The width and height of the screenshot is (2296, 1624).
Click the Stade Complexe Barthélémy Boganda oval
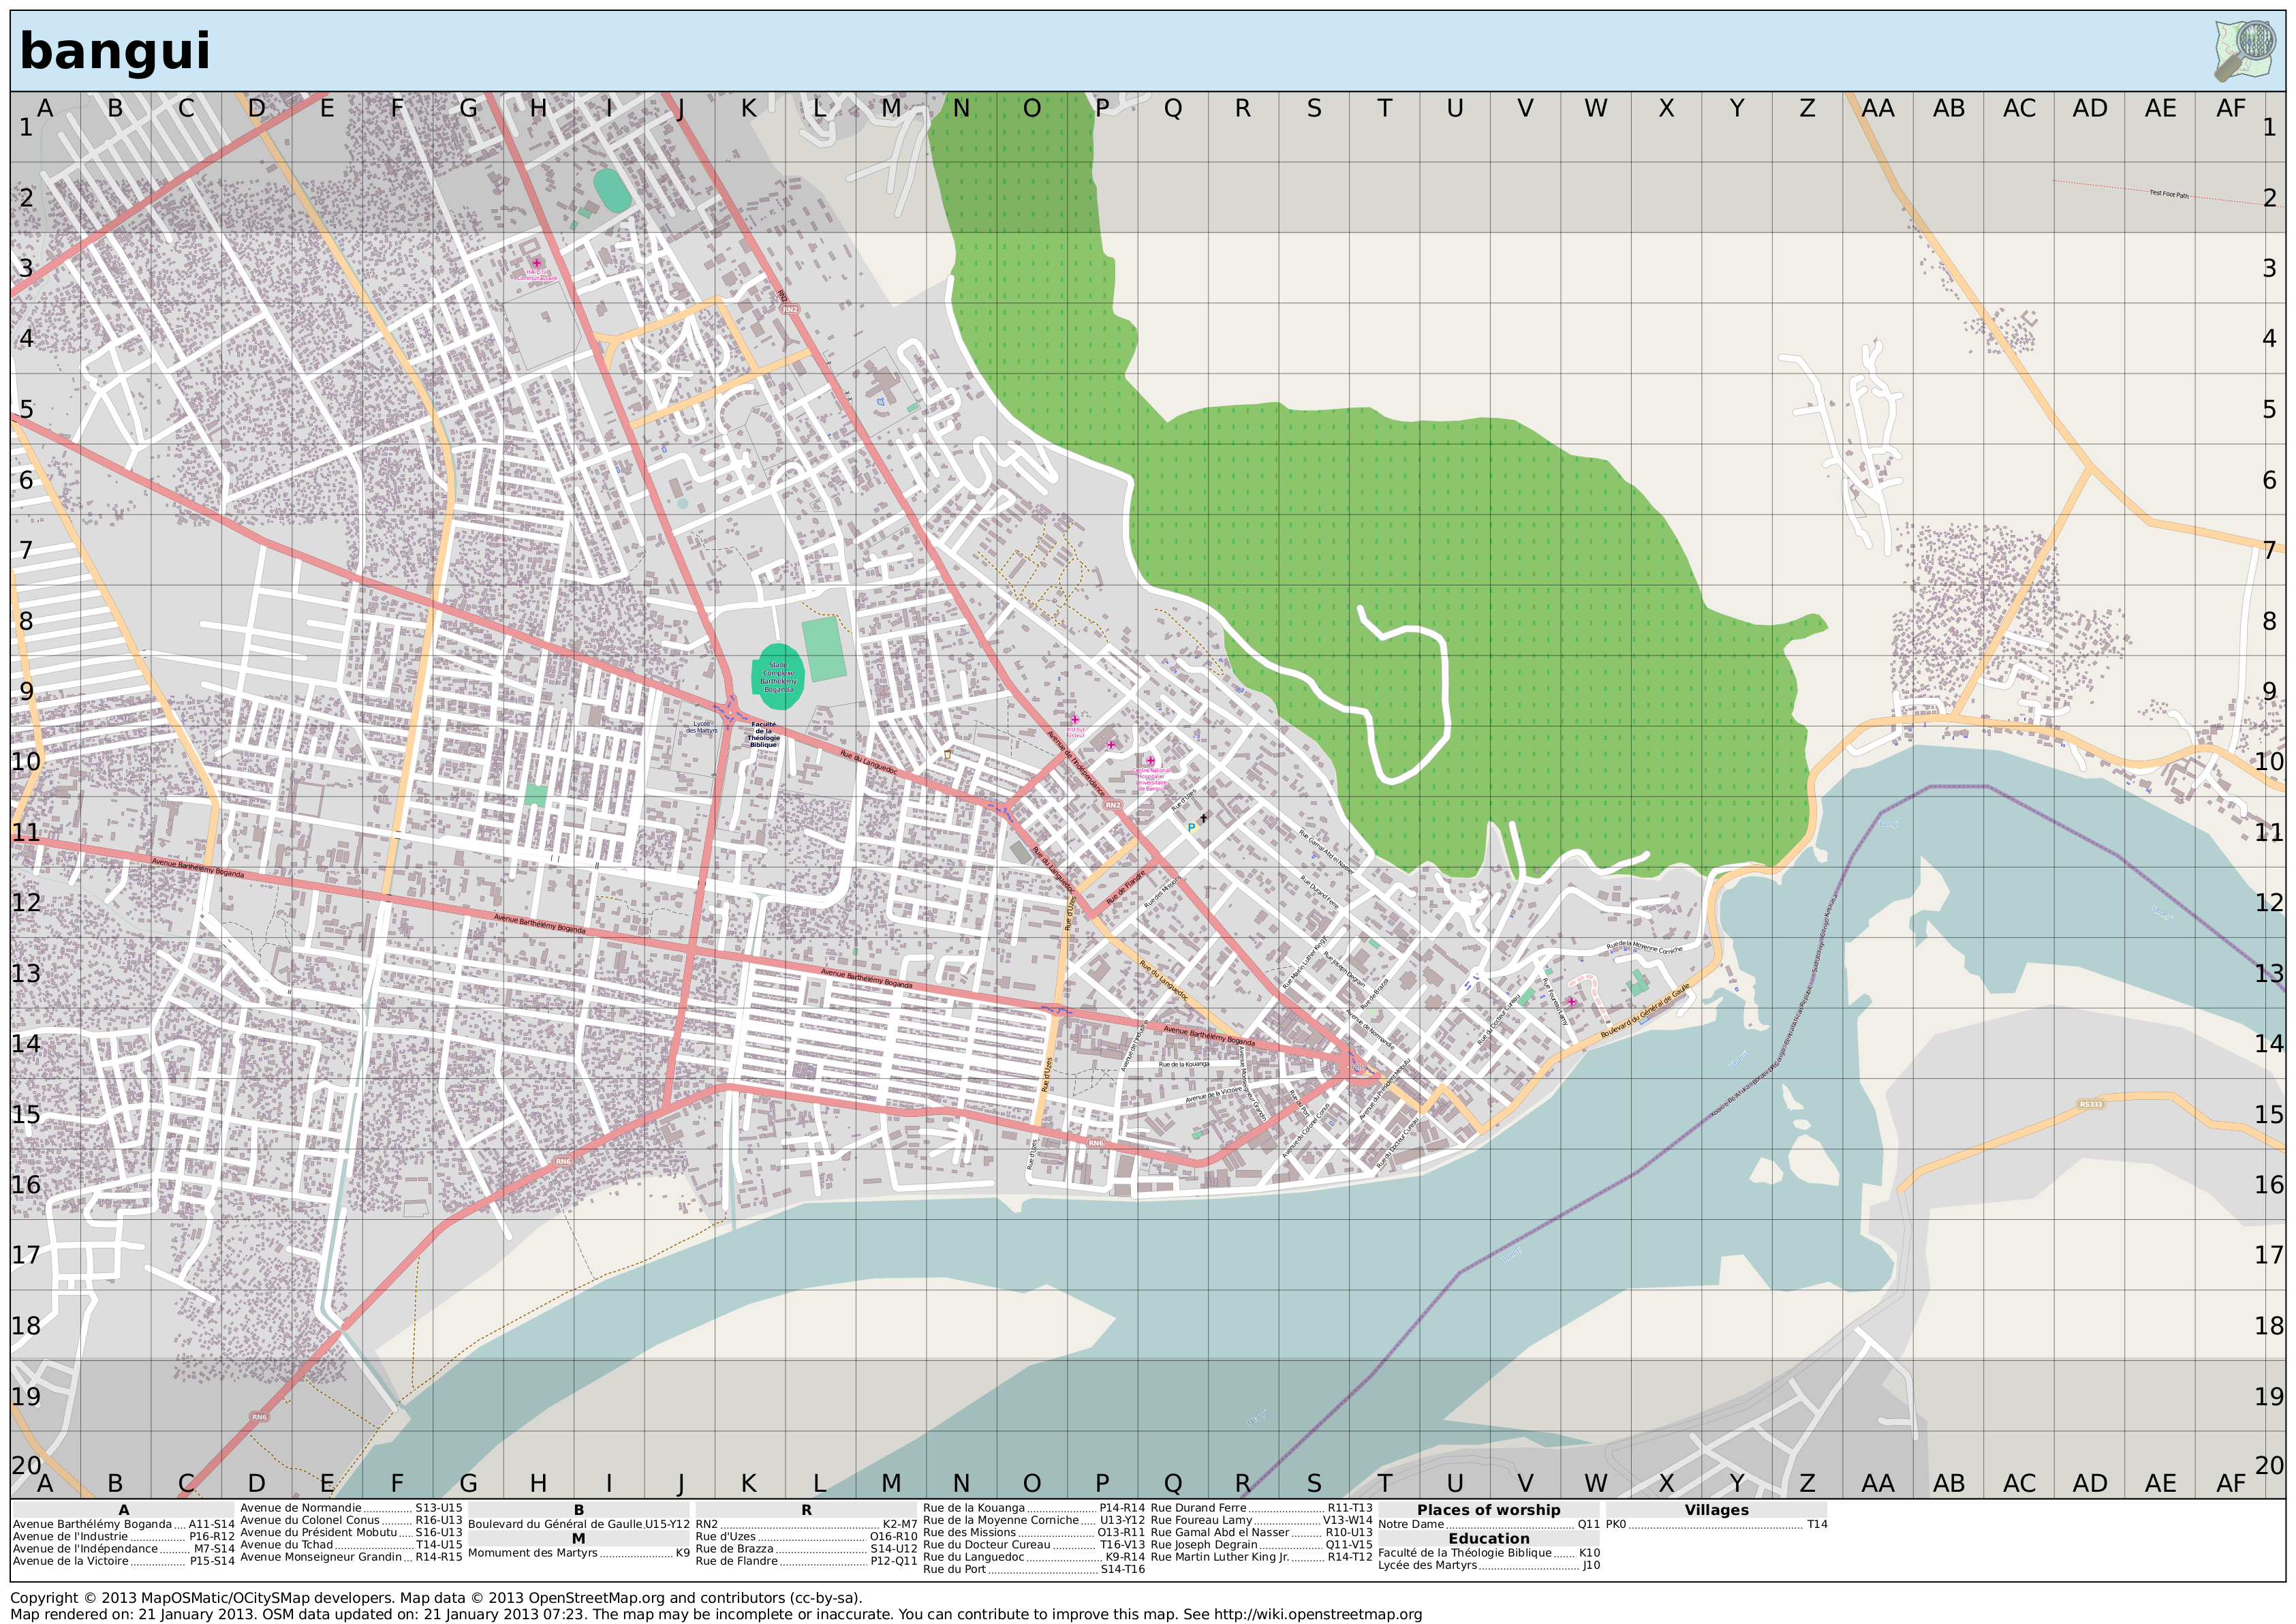pos(778,677)
